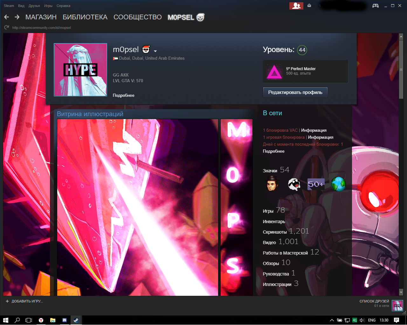Open Скриншоты 1,201 link
This screenshot has width=407, height=325.
click(x=286, y=231)
